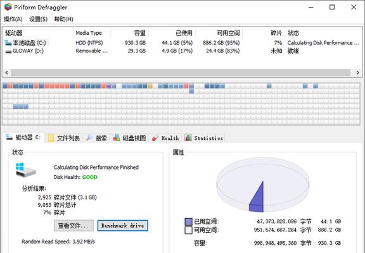This screenshot has width=365, height=253.
Task: Click the Windows drive icon in status panel
Action: click(x=25, y=170)
